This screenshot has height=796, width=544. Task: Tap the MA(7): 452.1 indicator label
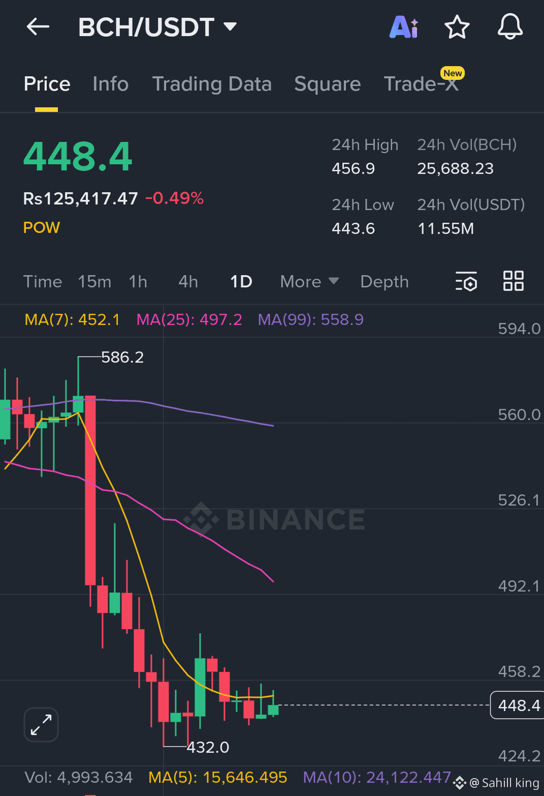click(72, 319)
